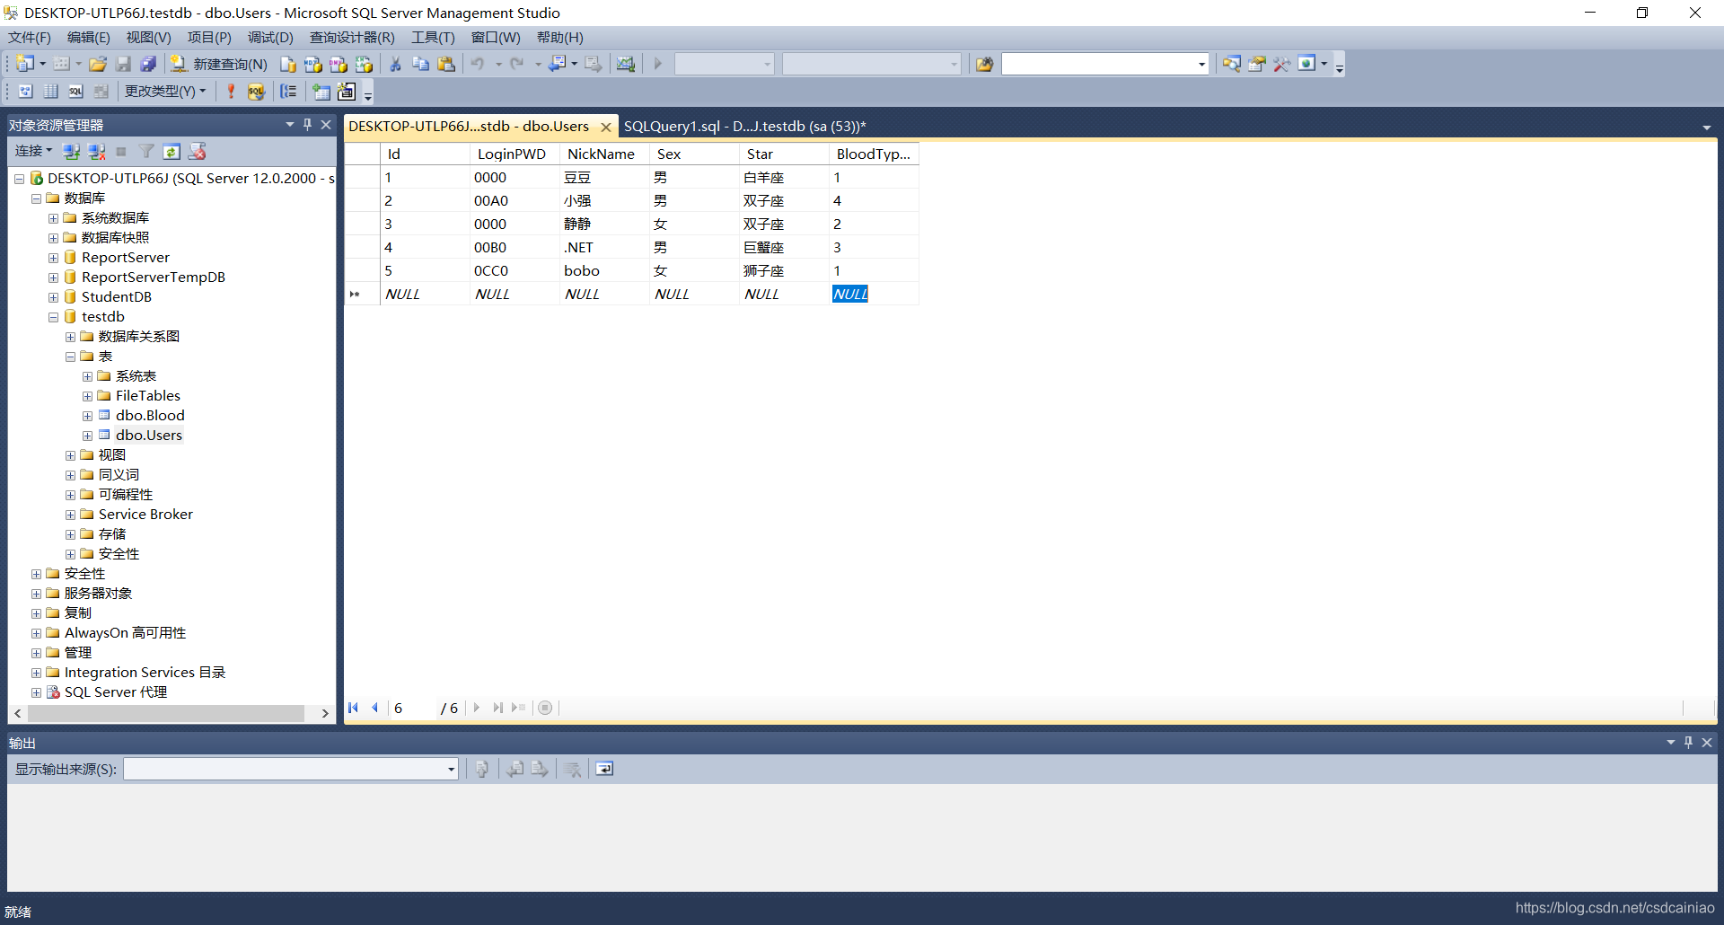The image size is (1724, 925).
Task: Click the Cut scissors icon
Action: tap(395, 64)
